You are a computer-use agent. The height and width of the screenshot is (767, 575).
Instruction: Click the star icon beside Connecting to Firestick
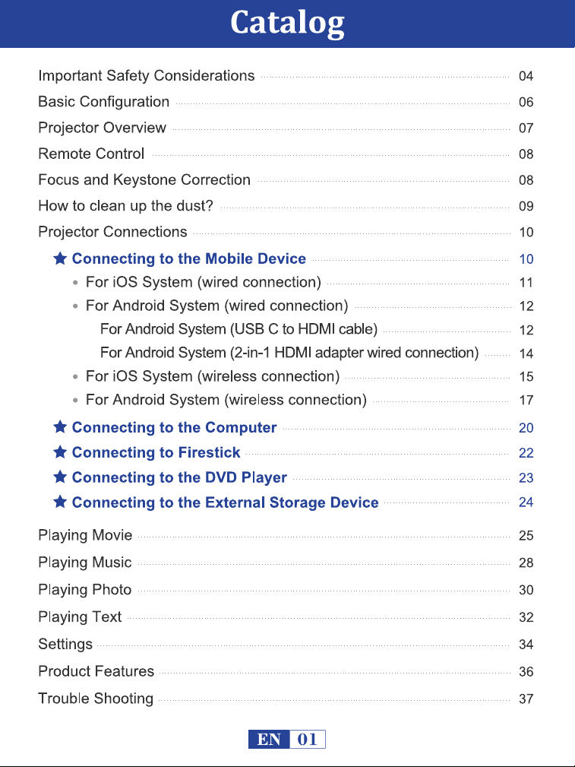click(60, 452)
